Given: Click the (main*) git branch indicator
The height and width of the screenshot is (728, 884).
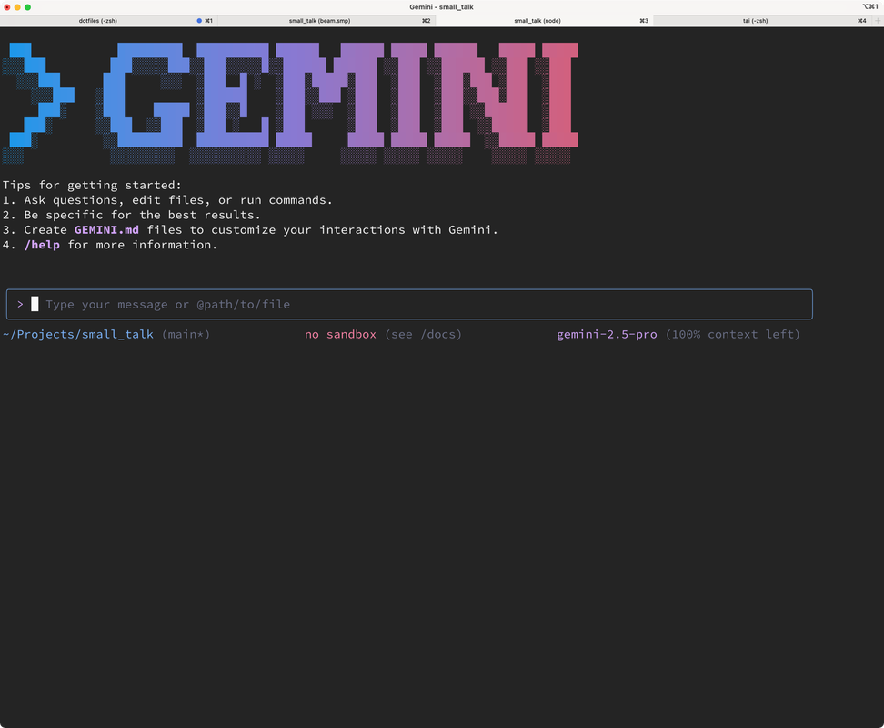Looking at the screenshot, I should pyautogui.click(x=186, y=334).
